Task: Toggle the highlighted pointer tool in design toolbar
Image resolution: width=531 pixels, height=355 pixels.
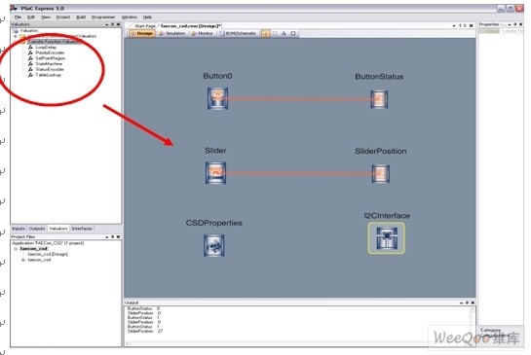Action: coord(265,33)
